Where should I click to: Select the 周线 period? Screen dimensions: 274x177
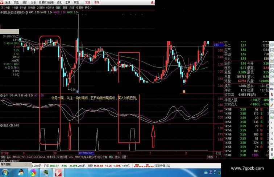coord(65,8)
